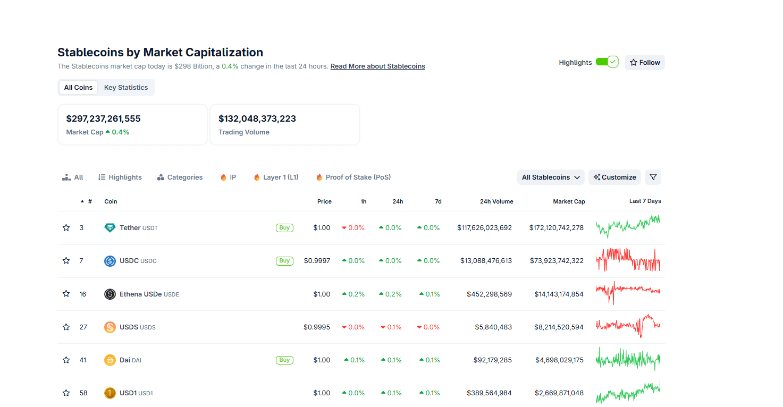Sort table by 1h column
The image size is (783, 407).
364,201
